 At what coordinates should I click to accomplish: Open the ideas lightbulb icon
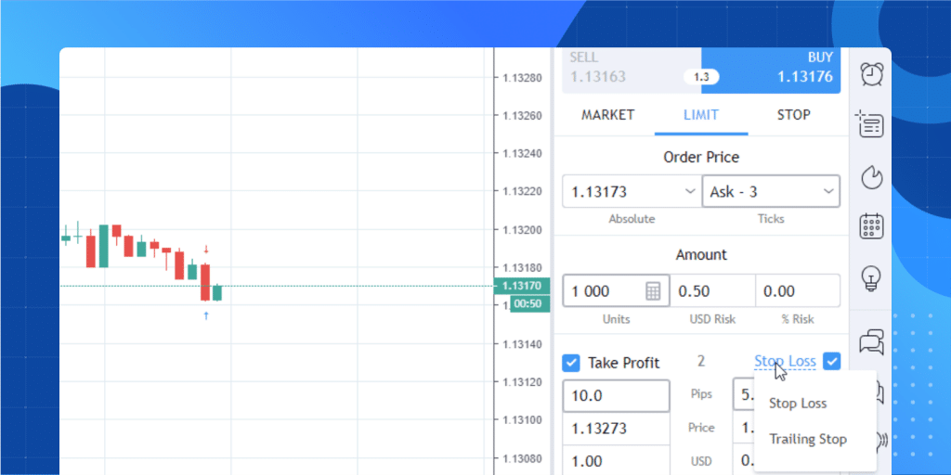pos(871,278)
